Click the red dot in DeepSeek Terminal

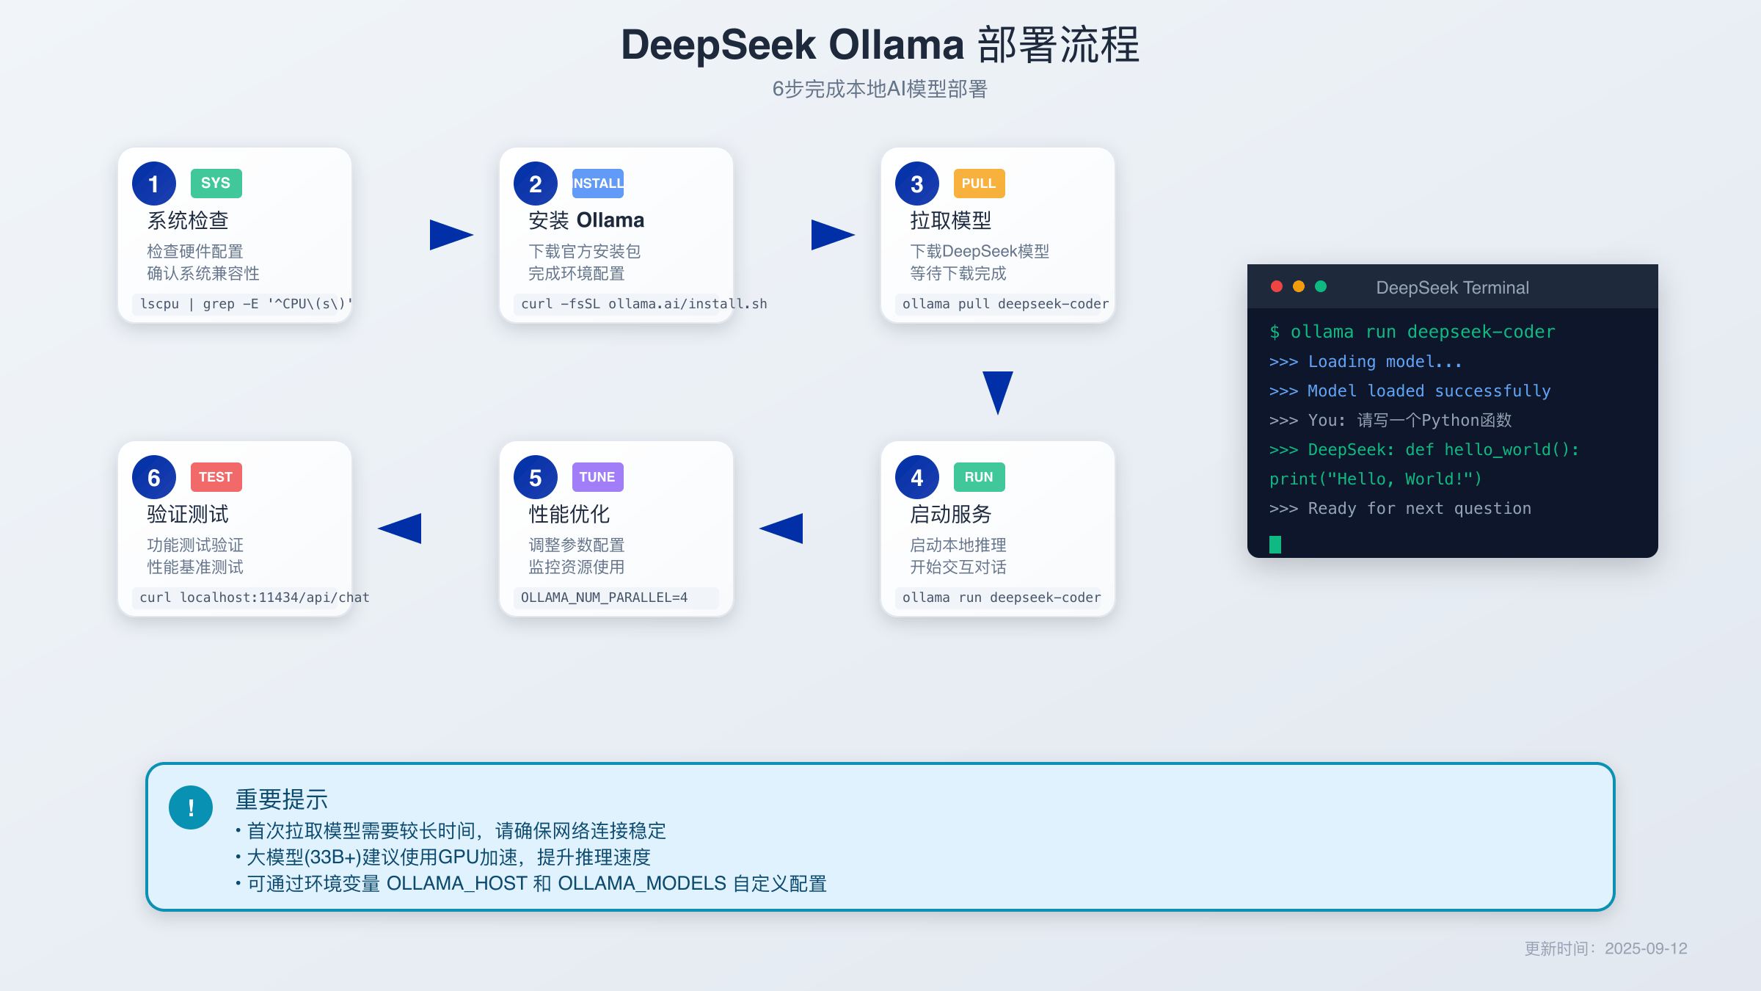point(1277,286)
